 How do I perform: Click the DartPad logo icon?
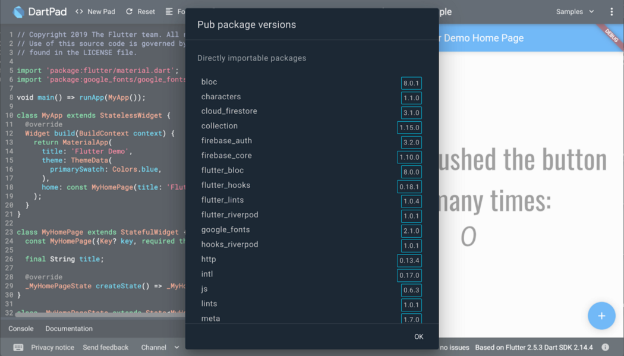[x=18, y=11]
